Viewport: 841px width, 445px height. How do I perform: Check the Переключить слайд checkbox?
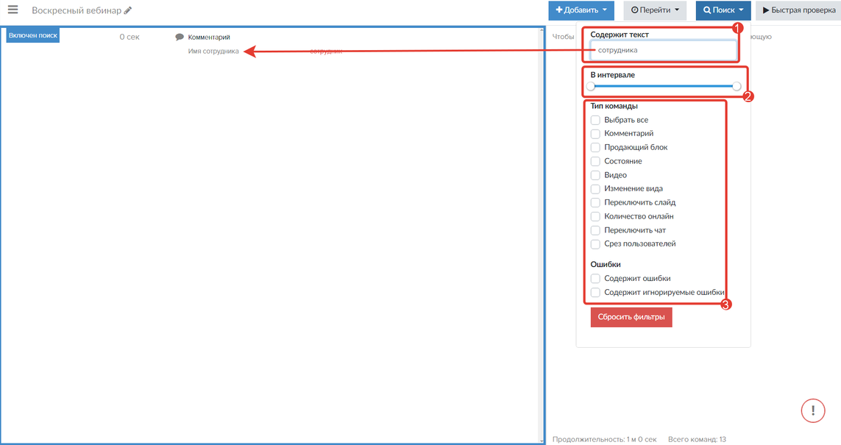coord(595,202)
